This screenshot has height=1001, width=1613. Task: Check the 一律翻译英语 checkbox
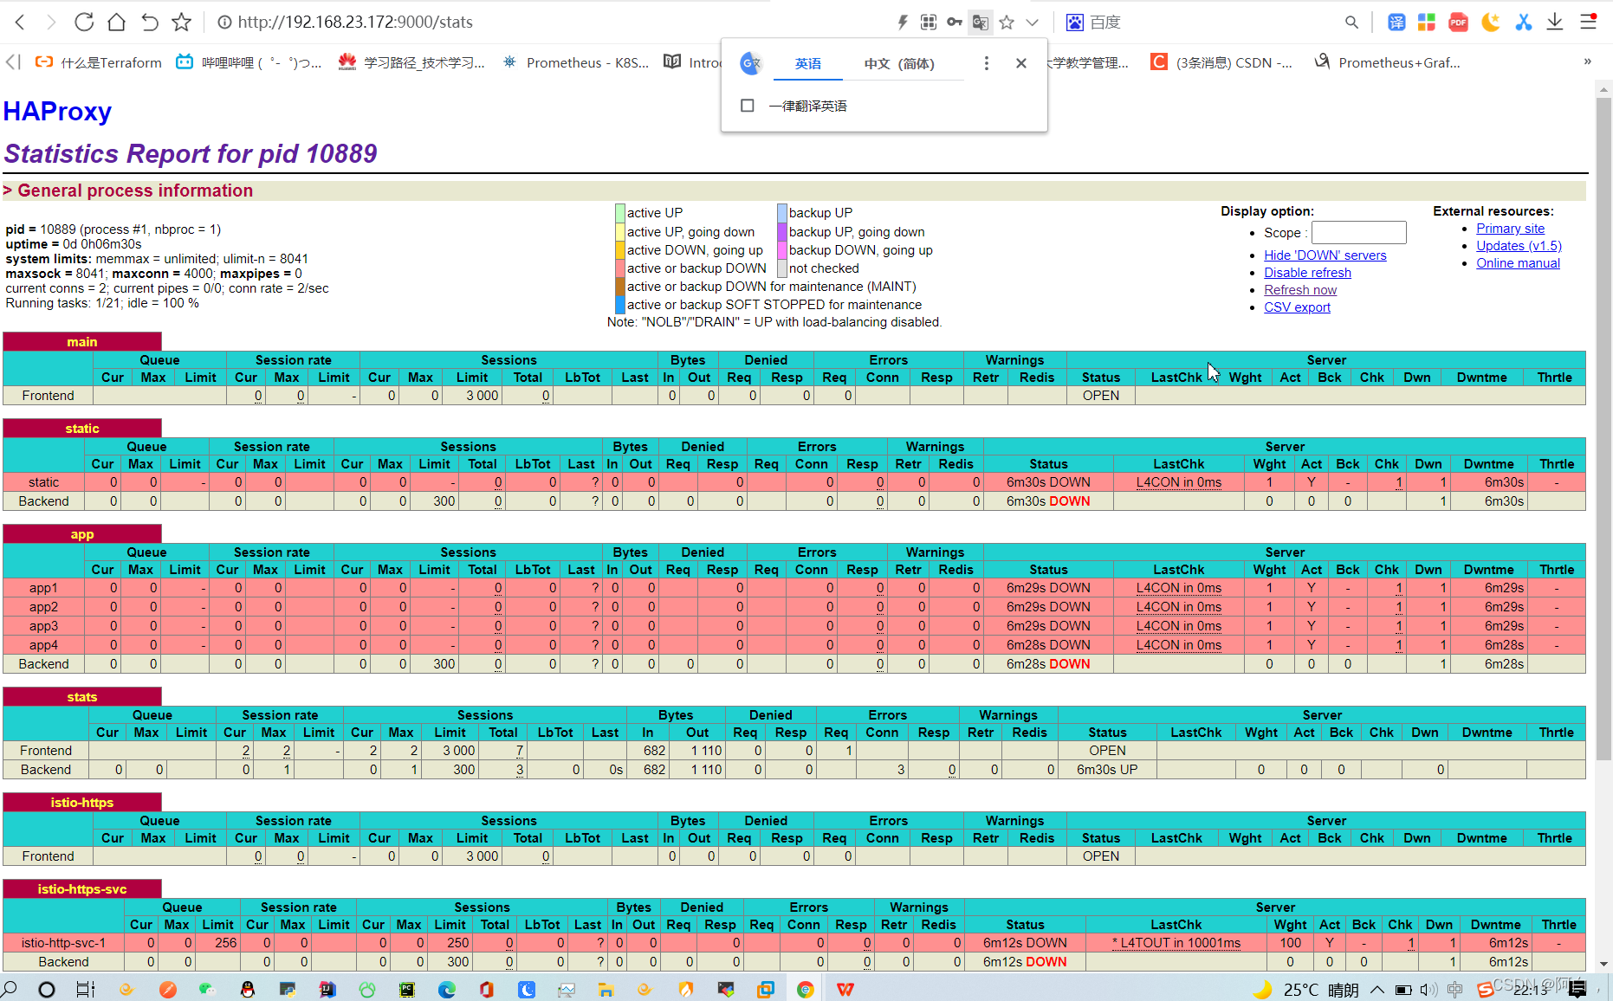tap(747, 106)
